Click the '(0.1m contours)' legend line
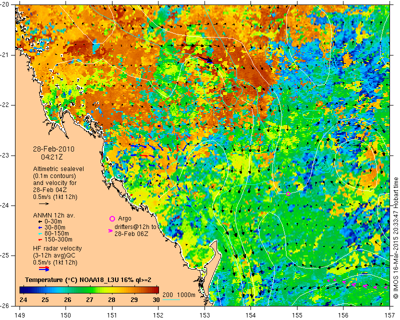 [x=54, y=176]
